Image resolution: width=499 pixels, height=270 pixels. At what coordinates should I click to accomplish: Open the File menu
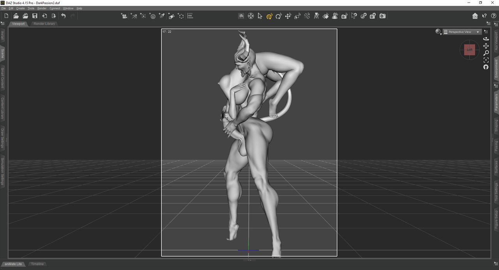click(4, 8)
